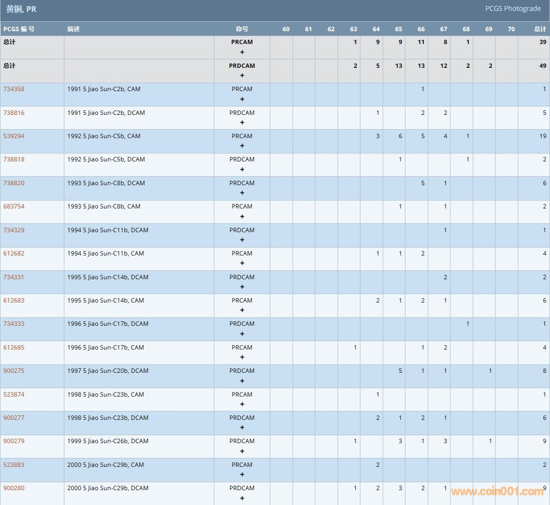Image resolution: width=550 pixels, height=505 pixels.
Task: Expand plus for 1992 Sun-C5b CAM row
Action: 242,146
